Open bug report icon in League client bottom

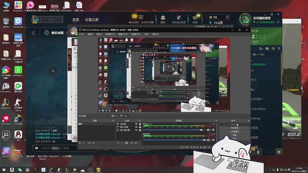[279, 152]
